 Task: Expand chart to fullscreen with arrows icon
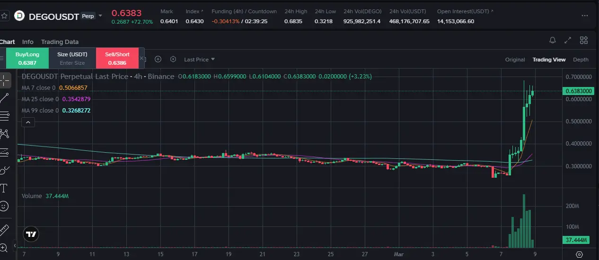pyautogui.click(x=568, y=40)
